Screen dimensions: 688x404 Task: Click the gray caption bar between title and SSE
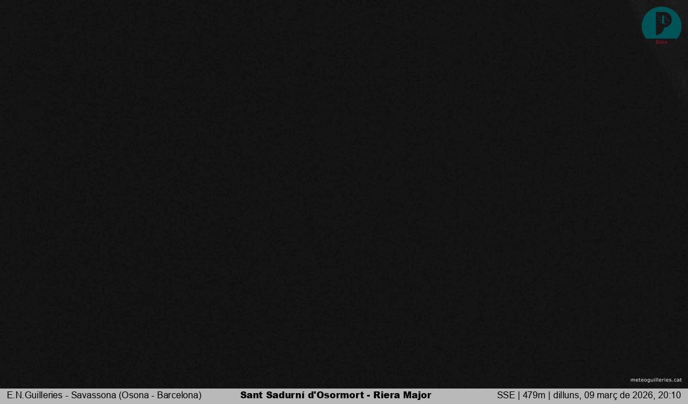(463, 395)
